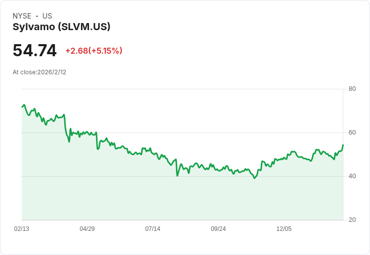
Task: Click the 60 price axis label
Action: point(352,133)
